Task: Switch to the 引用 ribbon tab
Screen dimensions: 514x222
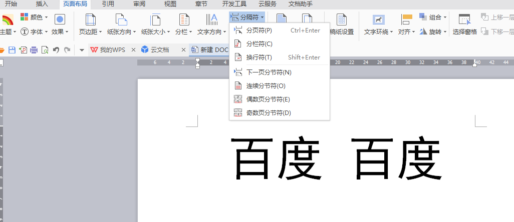Action: coord(108,4)
